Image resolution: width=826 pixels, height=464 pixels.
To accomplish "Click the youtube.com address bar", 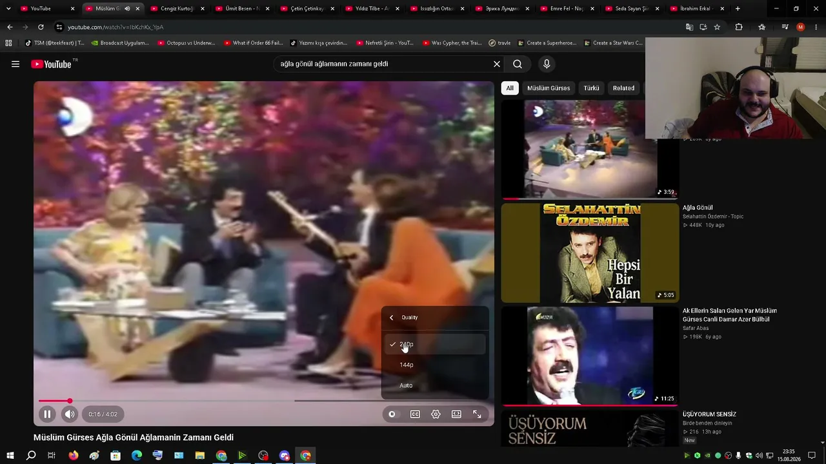I will tap(368, 27).
